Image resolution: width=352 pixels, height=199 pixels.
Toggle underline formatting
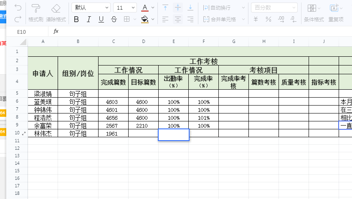coord(101,20)
